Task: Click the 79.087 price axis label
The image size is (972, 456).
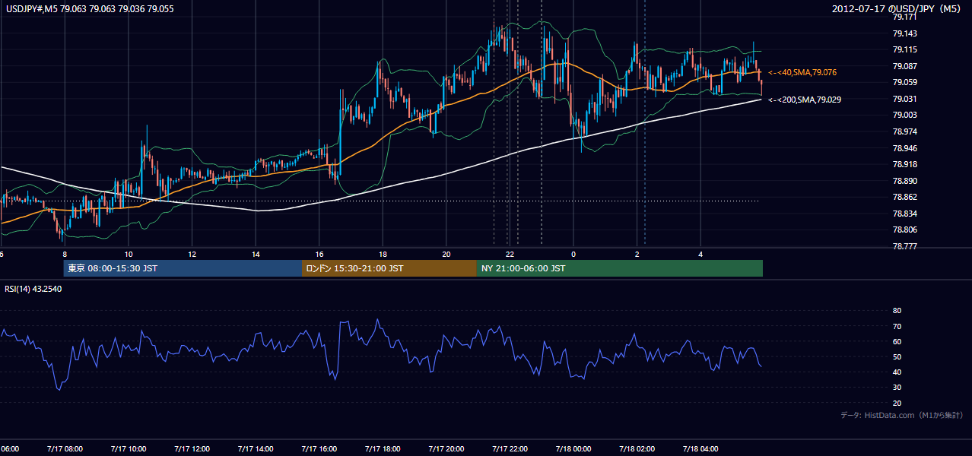Action: tap(904, 66)
